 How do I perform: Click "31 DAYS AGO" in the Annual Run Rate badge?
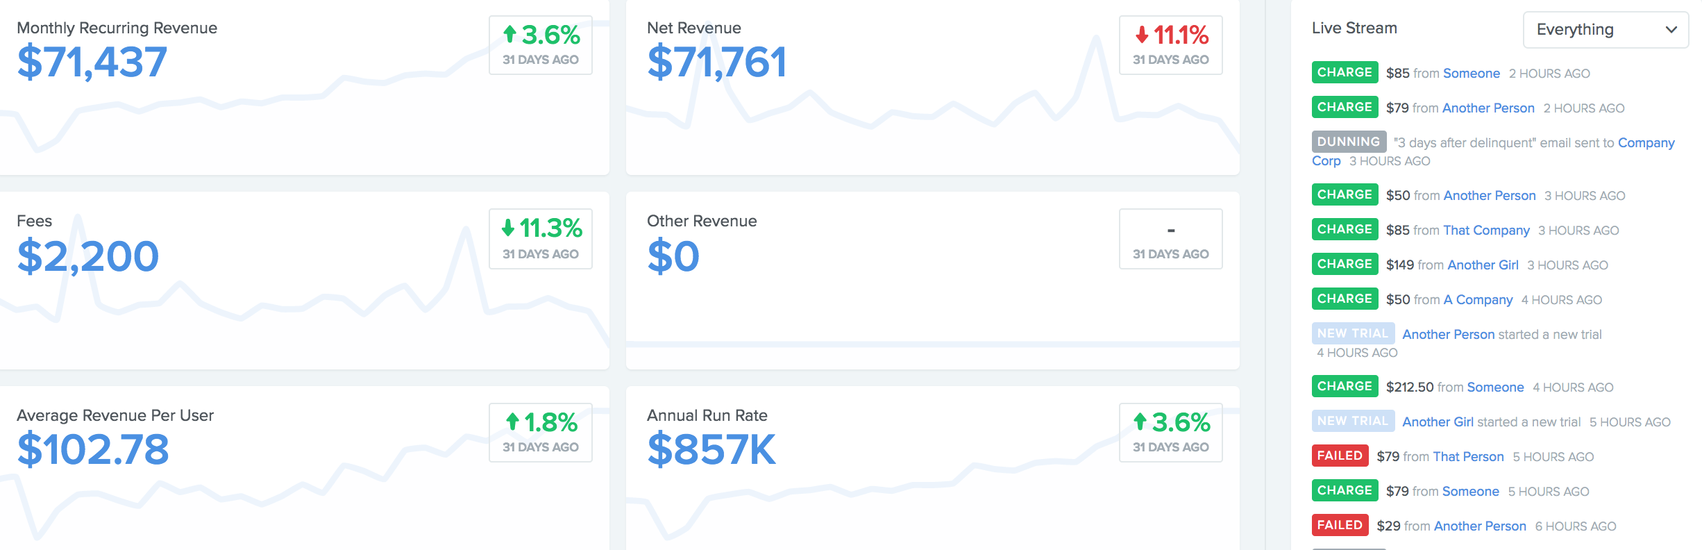(x=1171, y=447)
